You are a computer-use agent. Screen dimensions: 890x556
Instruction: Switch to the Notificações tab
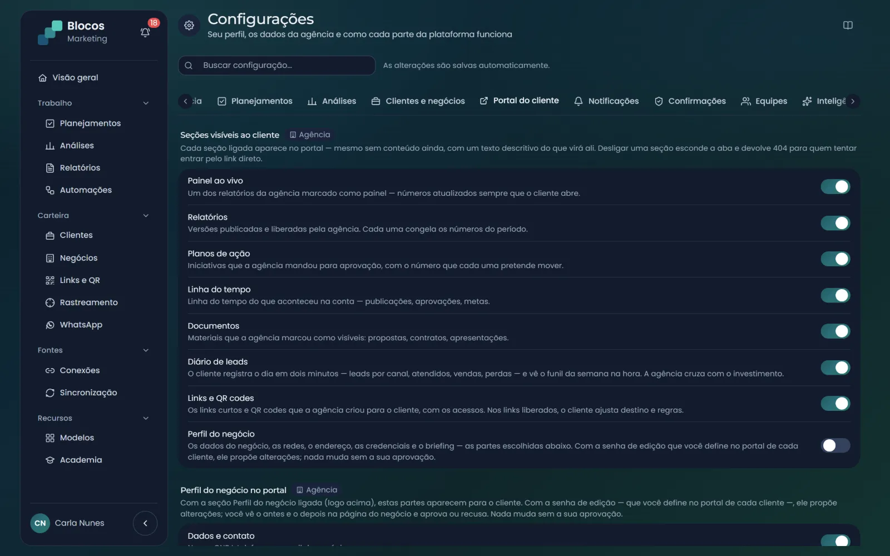[606, 101]
